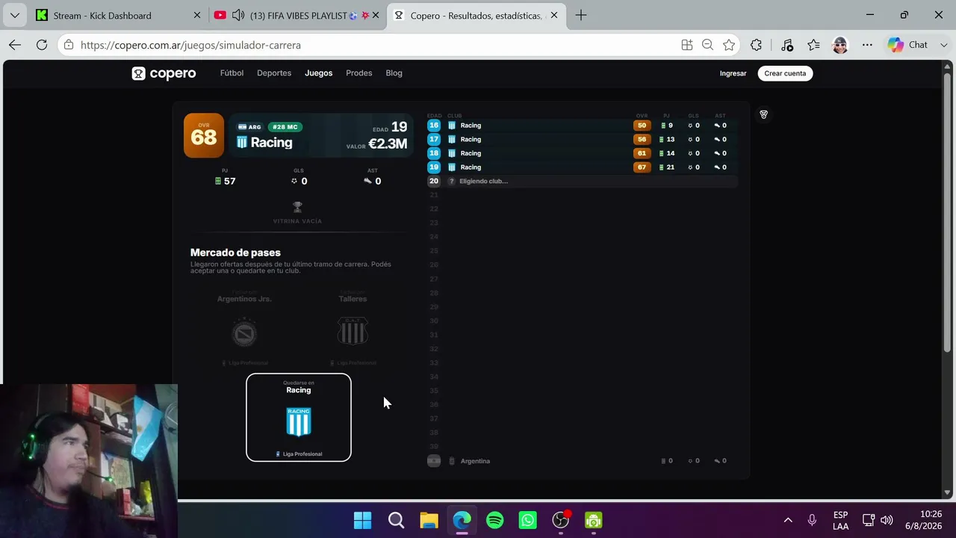This screenshot has height=538, width=956.
Task: Open Spotify from the taskbar
Action: click(494, 520)
